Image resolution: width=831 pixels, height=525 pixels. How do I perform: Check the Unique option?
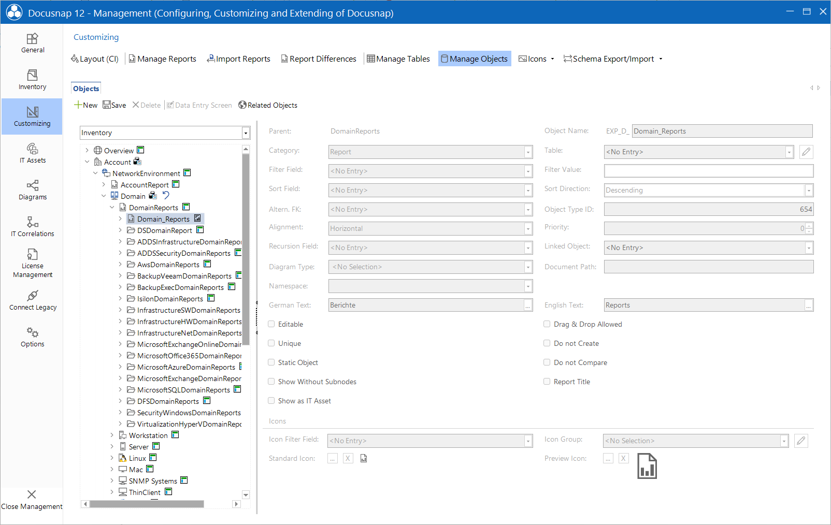point(271,343)
